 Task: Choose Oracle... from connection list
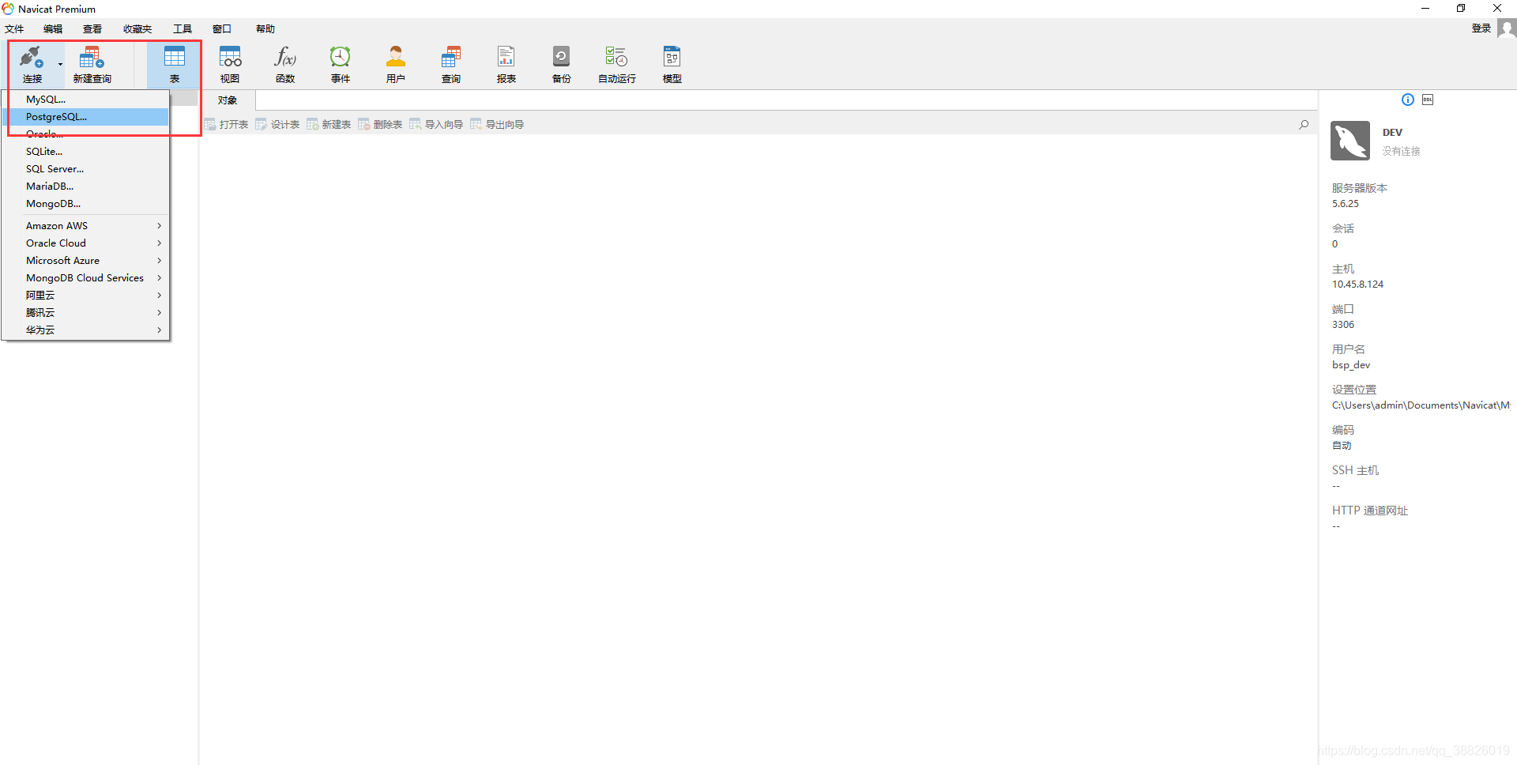[x=85, y=134]
